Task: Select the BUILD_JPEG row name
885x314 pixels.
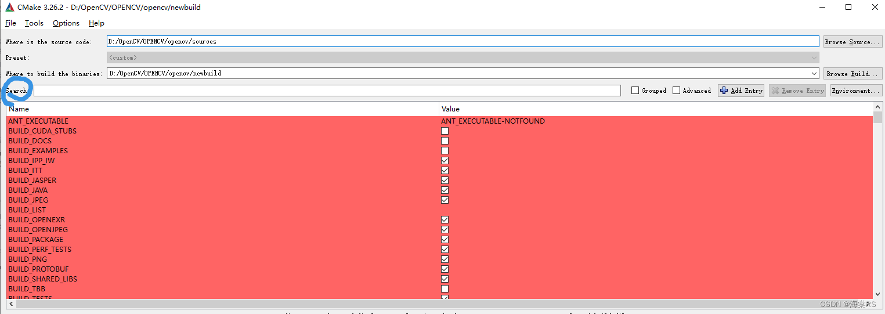Action: click(x=28, y=200)
